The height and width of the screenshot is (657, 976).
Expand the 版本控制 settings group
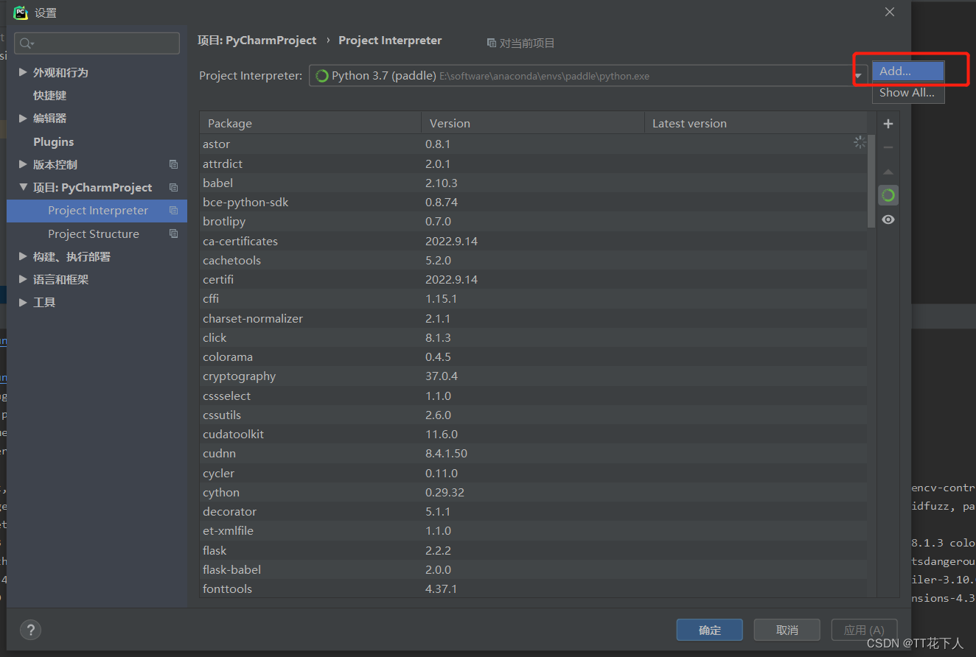(23, 164)
